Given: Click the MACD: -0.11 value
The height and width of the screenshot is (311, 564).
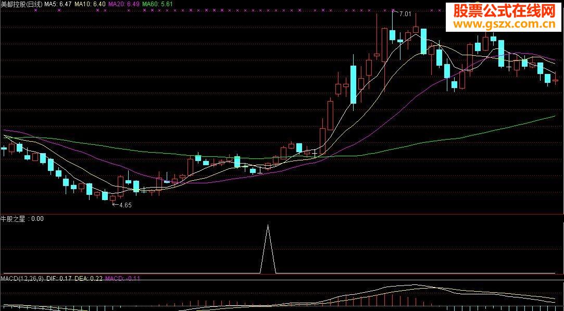Looking at the screenshot, I should click(123, 278).
